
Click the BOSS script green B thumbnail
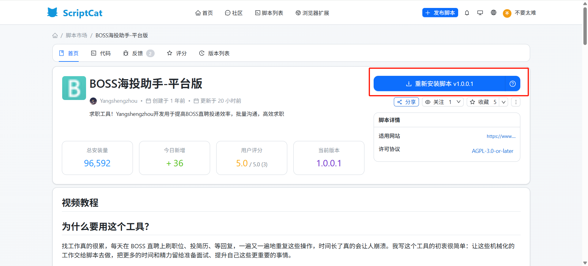(x=74, y=88)
